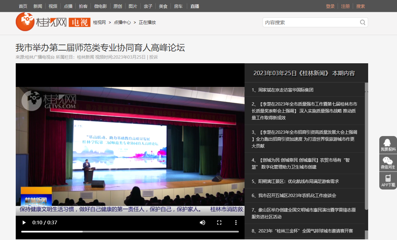Select 微电影 in the top navigation

pos(100,6)
